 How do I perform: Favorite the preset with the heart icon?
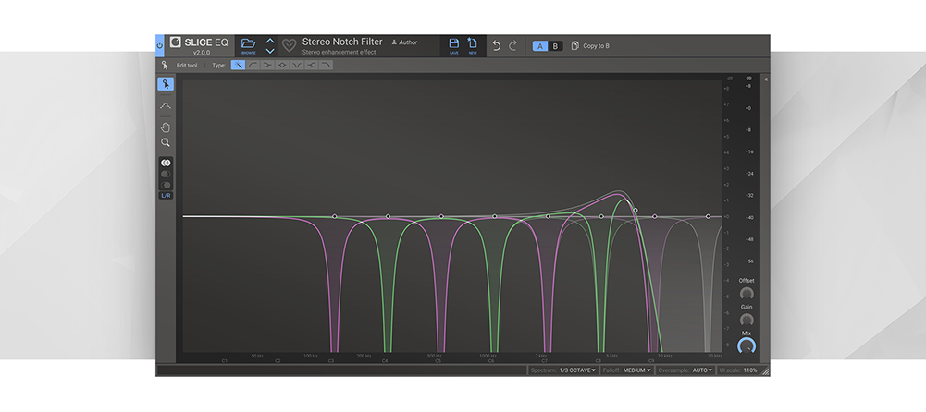289,45
